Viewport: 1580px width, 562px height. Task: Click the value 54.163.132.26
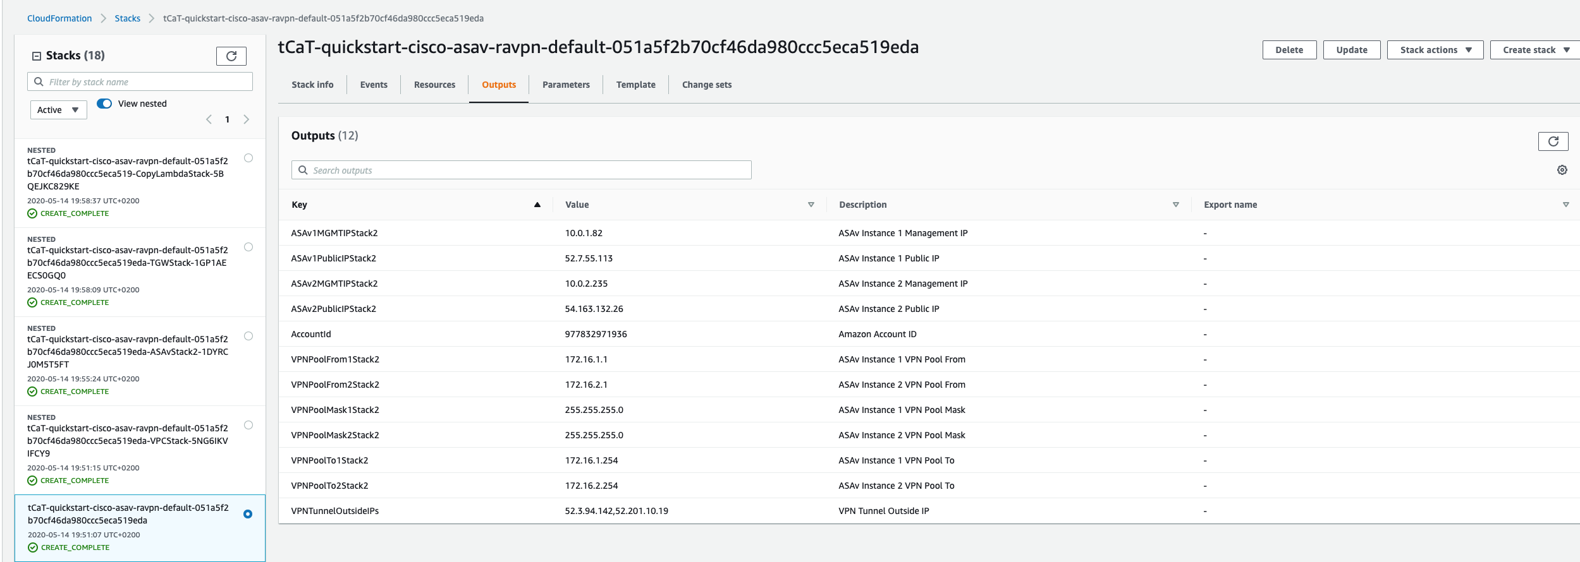click(x=594, y=309)
